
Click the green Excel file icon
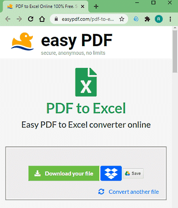(86, 82)
